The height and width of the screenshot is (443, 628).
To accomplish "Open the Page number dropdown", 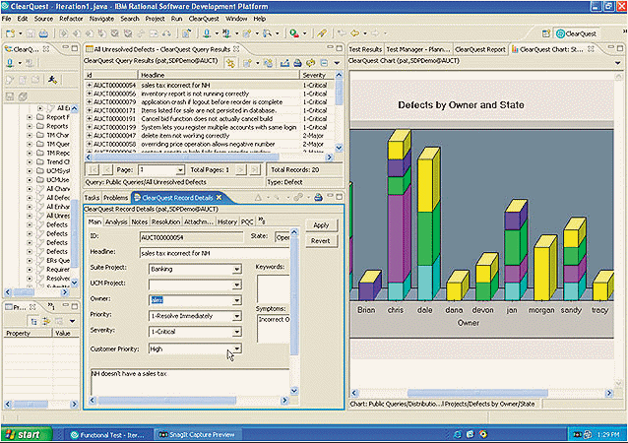I will click(180, 170).
